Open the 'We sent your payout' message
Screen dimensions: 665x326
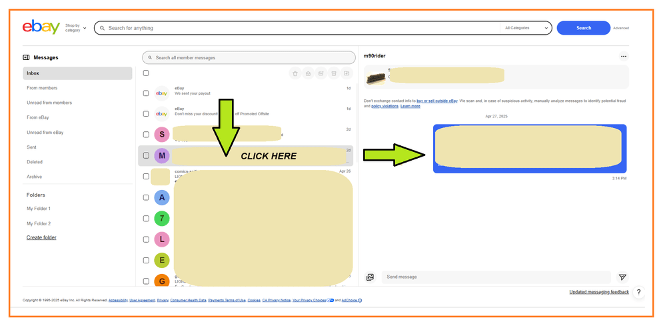pos(246,93)
